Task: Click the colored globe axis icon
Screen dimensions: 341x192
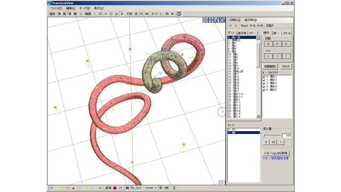Action: [x=179, y=14]
